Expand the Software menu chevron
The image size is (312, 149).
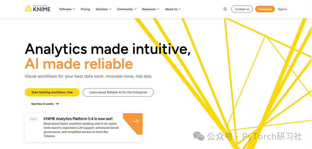pyautogui.click(x=74, y=9)
